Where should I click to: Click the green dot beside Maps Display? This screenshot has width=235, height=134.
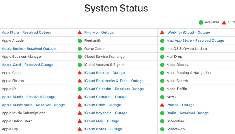pos(162,65)
